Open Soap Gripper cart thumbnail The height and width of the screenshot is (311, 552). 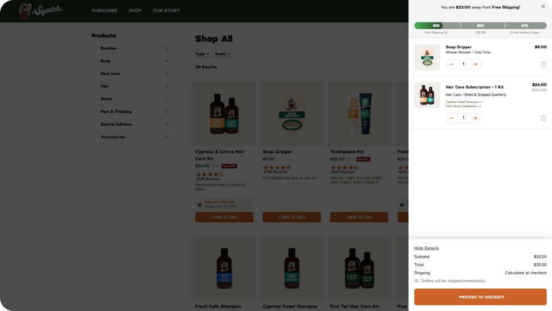tap(427, 57)
